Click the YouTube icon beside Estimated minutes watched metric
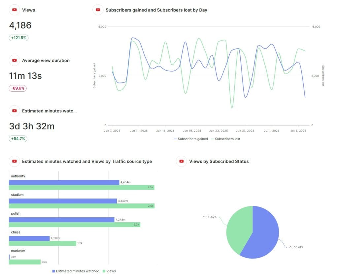The height and width of the screenshot is (277, 338). pyautogui.click(x=15, y=111)
